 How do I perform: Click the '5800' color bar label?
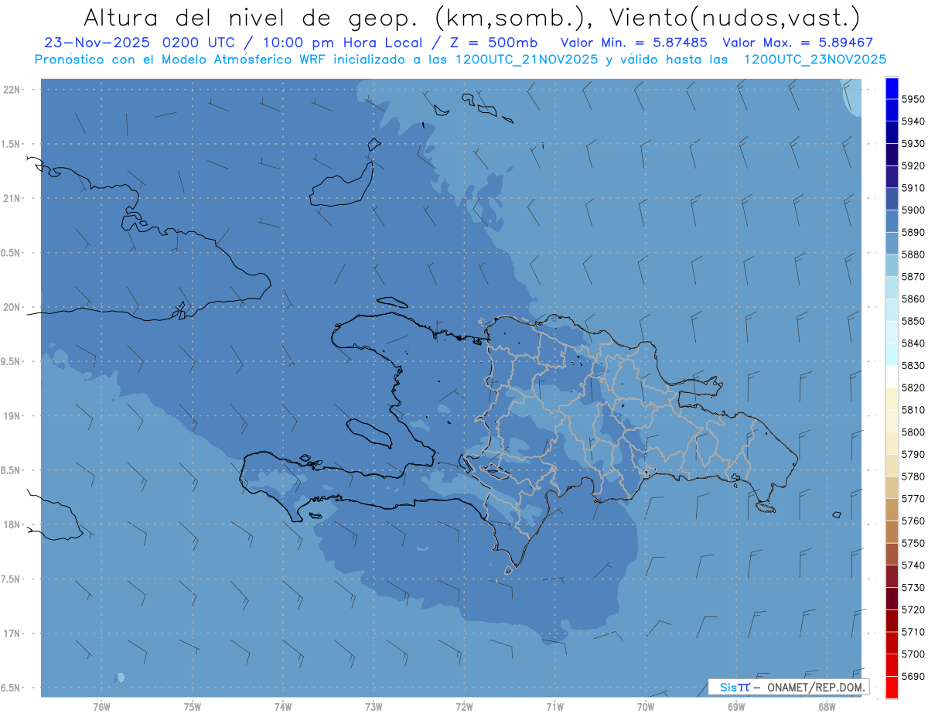tap(913, 432)
